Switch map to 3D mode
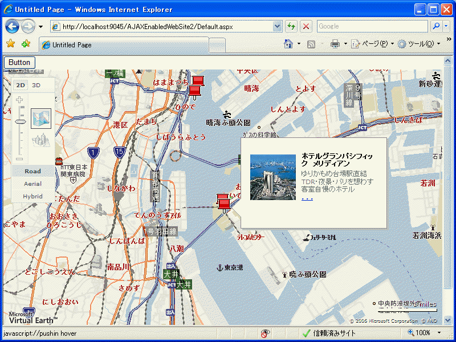 tap(36, 85)
